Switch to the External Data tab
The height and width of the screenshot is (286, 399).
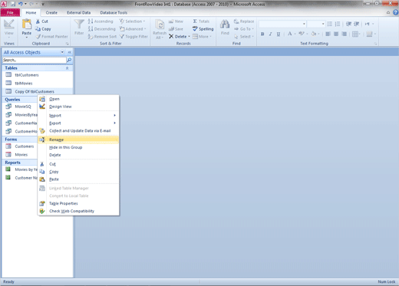point(79,12)
